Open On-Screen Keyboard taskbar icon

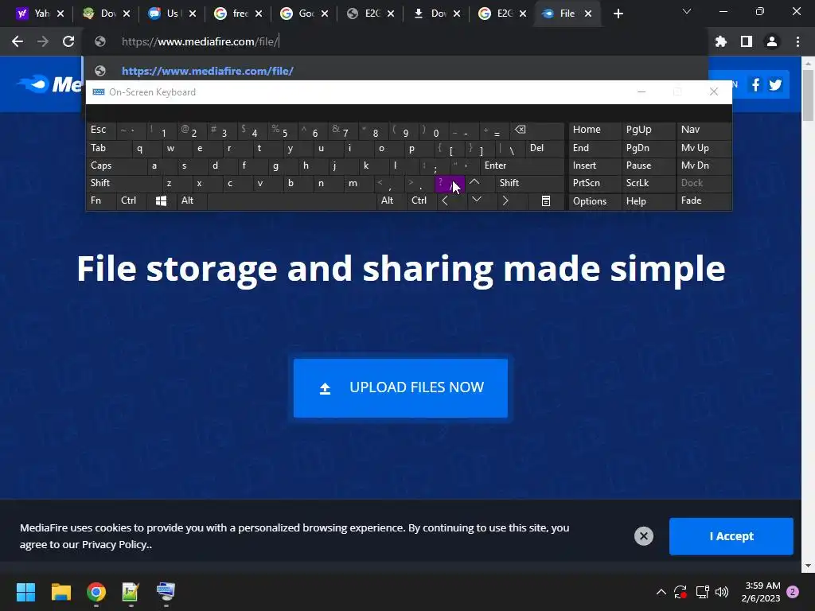click(x=166, y=592)
